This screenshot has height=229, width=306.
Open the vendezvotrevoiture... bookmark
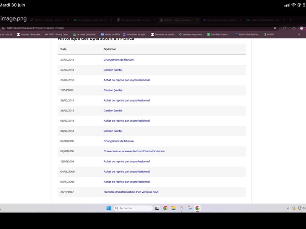[192, 34]
